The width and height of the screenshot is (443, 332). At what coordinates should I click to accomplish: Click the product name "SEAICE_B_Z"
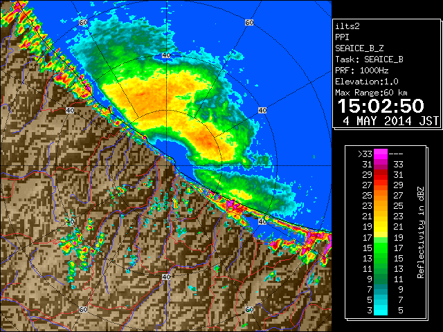359,48
